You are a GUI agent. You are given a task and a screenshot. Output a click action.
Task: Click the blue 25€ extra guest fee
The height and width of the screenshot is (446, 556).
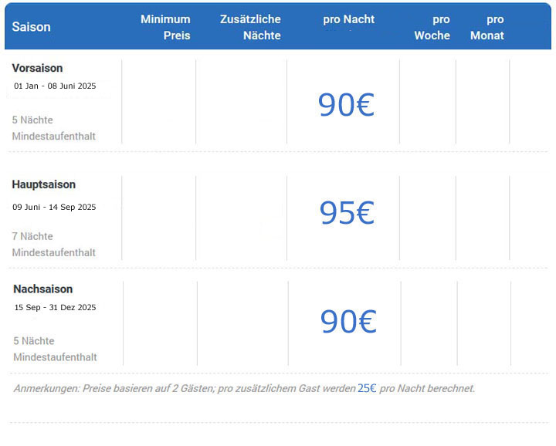point(367,388)
